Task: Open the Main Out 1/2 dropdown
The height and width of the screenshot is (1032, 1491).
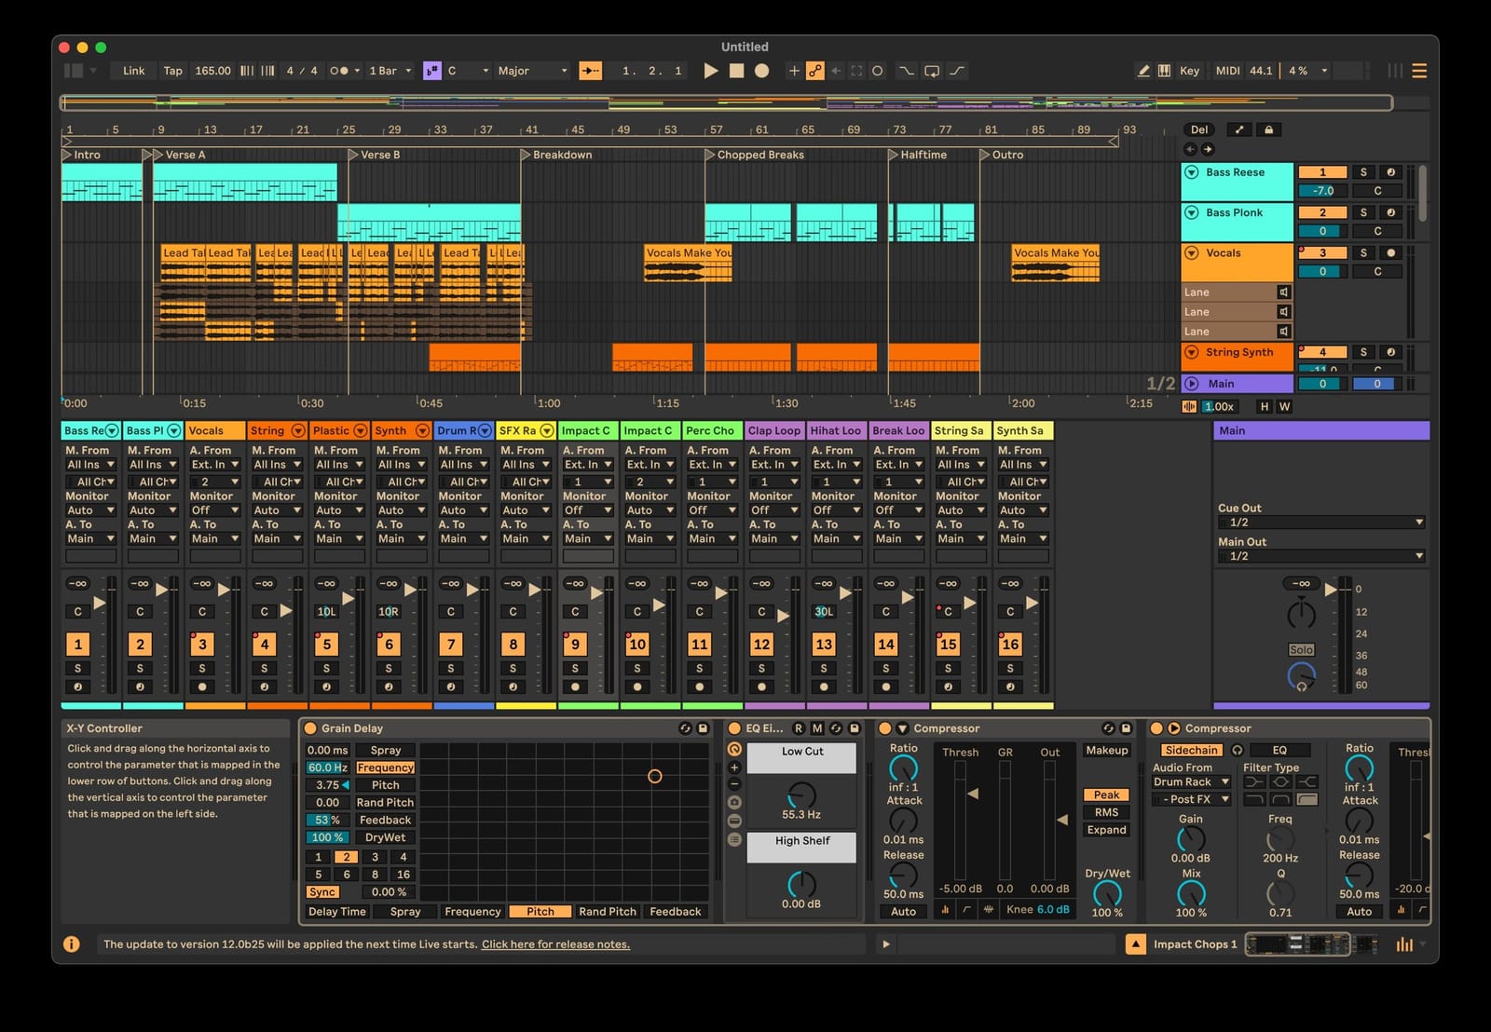Action: coord(1321,555)
